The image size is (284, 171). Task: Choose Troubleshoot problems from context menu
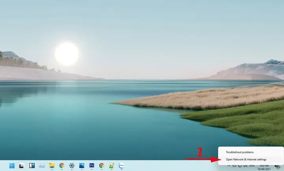click(x=251, y=152)
